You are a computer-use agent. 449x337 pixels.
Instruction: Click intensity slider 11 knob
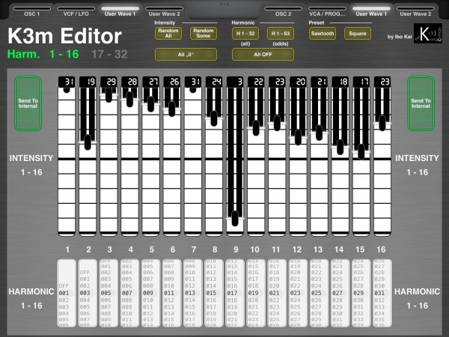coord(277,124)
